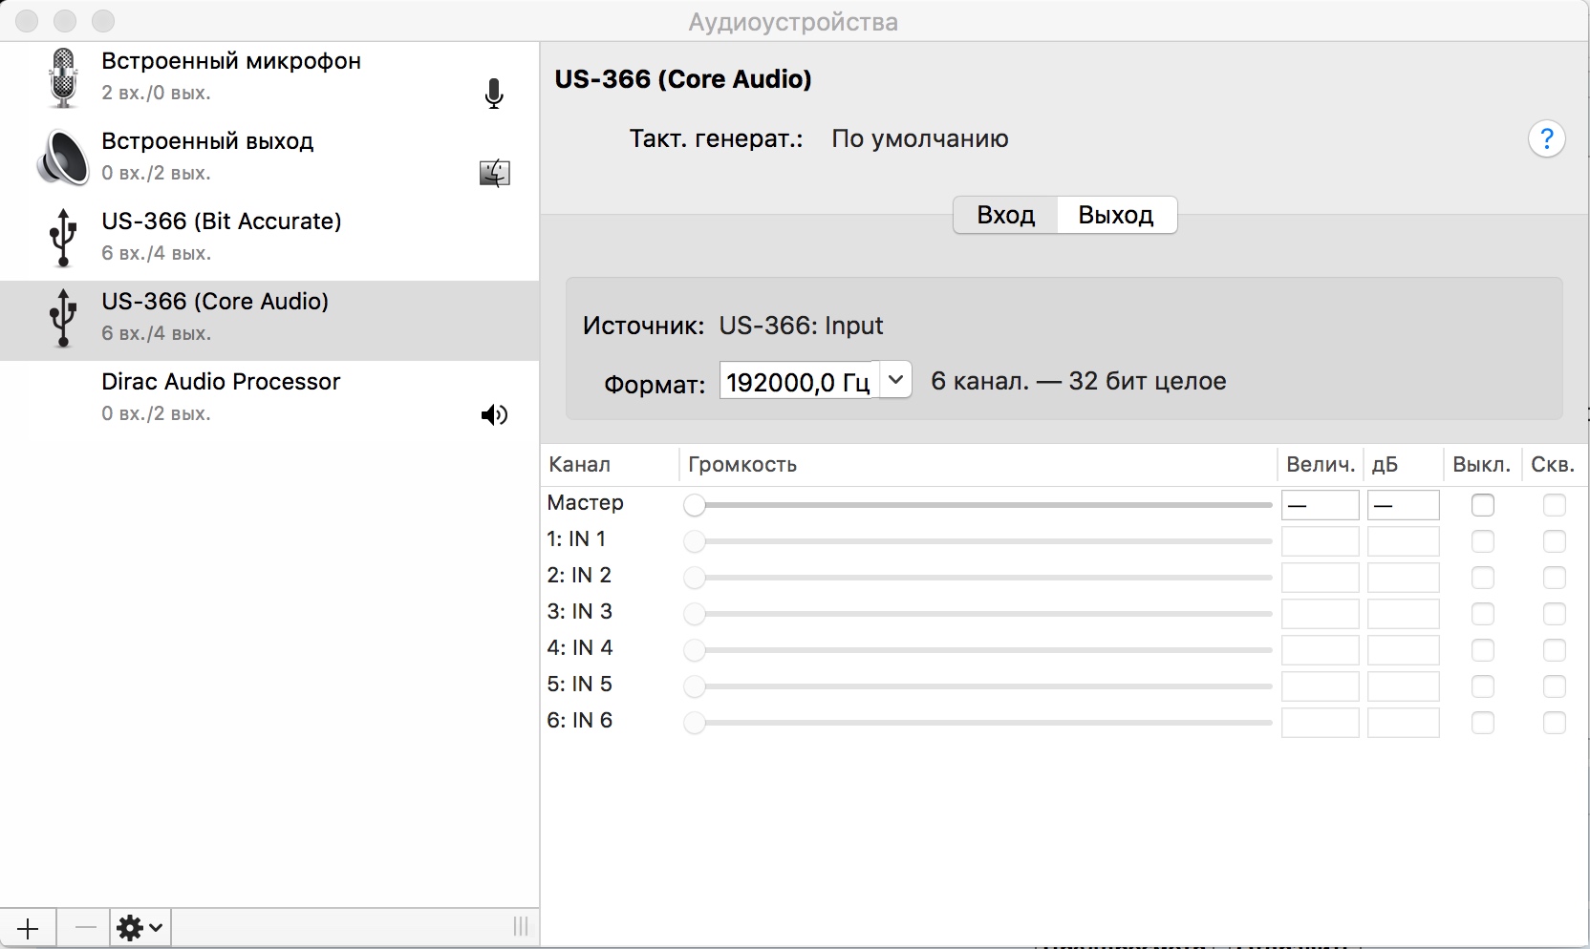Add a new audio device with plus button
This screenshot has width=1590, height=949.
28,927
